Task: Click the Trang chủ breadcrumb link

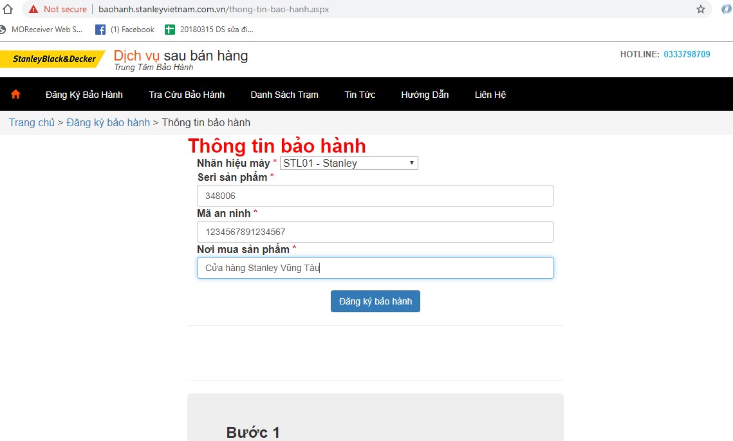Action: (32, 122)
